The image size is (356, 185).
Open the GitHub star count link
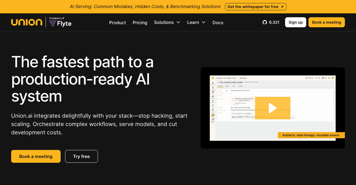(271, 22)
